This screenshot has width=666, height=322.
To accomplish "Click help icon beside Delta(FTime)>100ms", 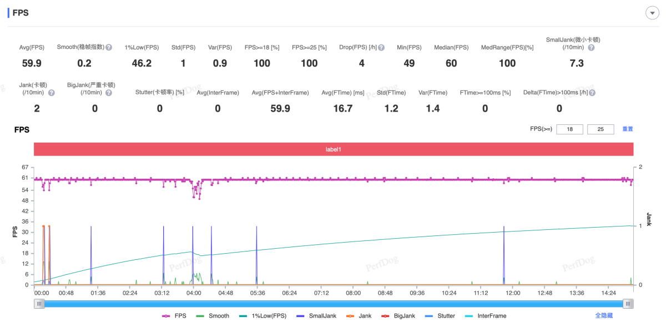I will coord(592,93).
